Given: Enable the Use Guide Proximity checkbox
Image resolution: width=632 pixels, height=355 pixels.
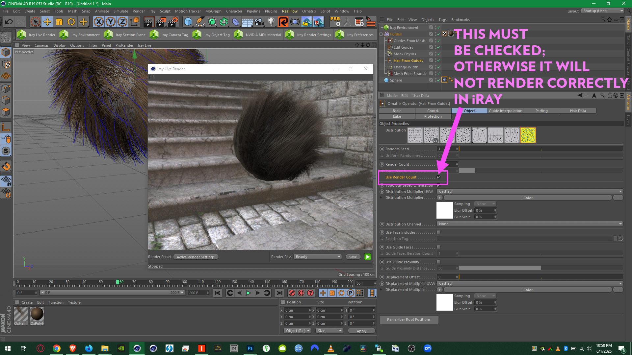Looking at the screenshot, I should pos(438,262).
